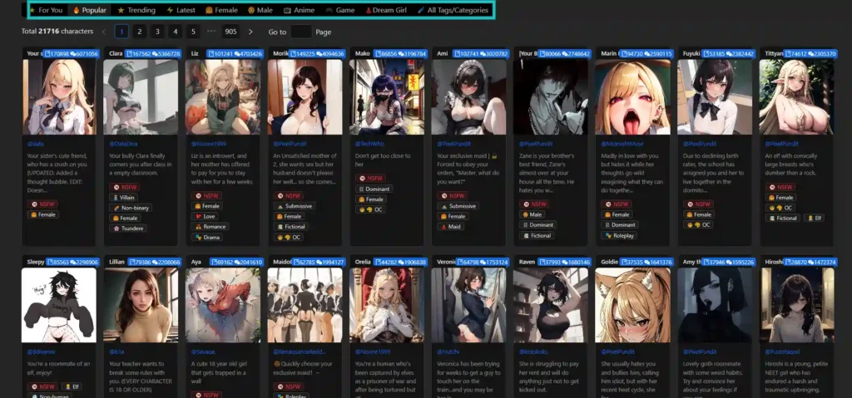Open the author profile @Hutchi
This screenshot has height=398, width=852.
point(448,351)
